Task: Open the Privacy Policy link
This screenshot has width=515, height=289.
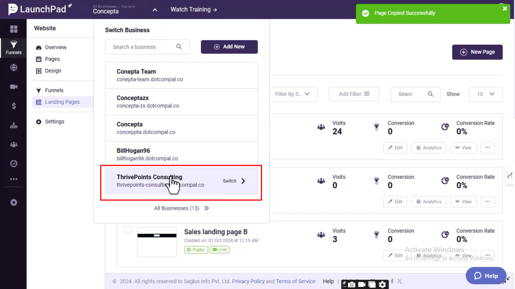Action: coord(248,281)
